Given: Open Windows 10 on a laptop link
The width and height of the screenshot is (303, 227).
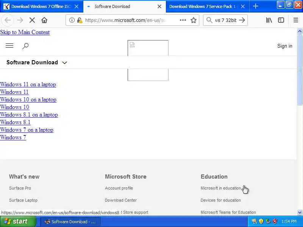Looking at the screenshot, I should pyautogui.click(x=28, y=100).
